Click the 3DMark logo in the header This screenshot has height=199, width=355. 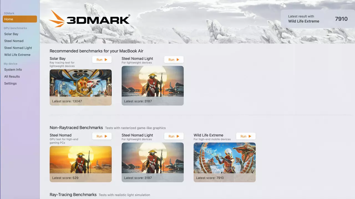(89, 19)
